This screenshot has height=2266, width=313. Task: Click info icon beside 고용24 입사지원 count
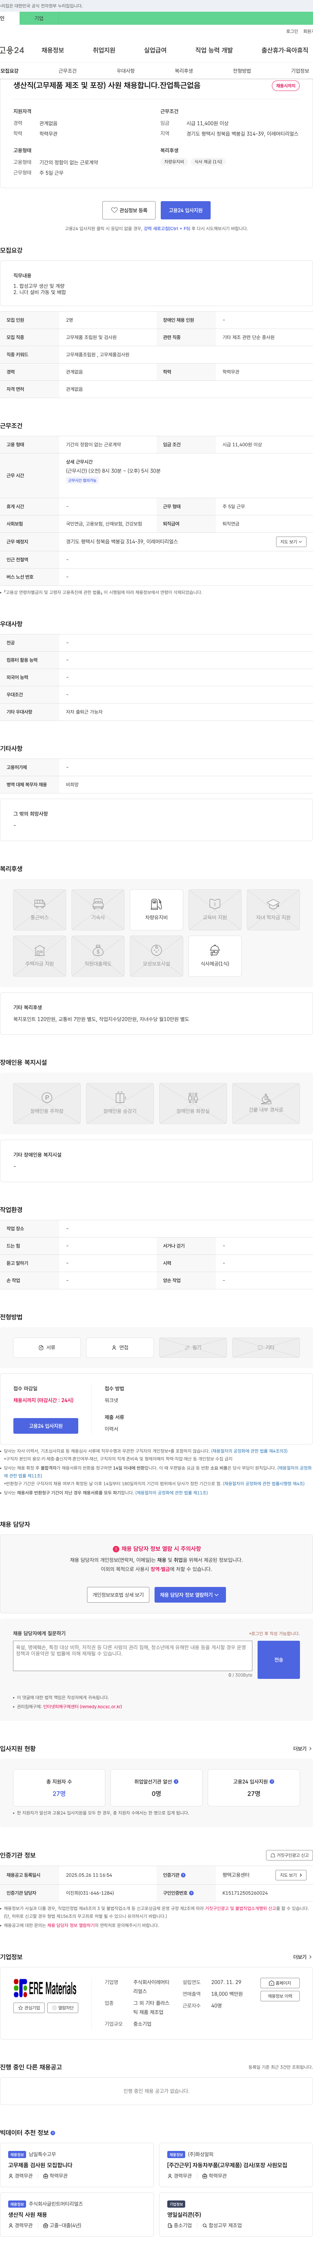(x=272, y=1781)
